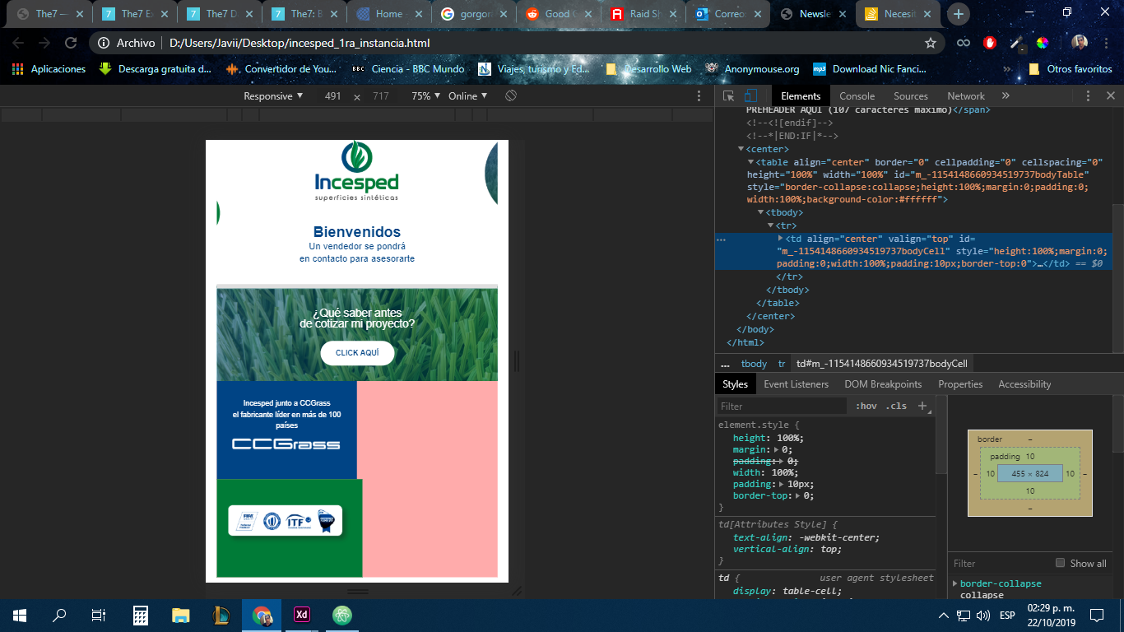Open the Chrome profile avatar
This screenshot has width=1124, height=632.
tap(1080, 43)
